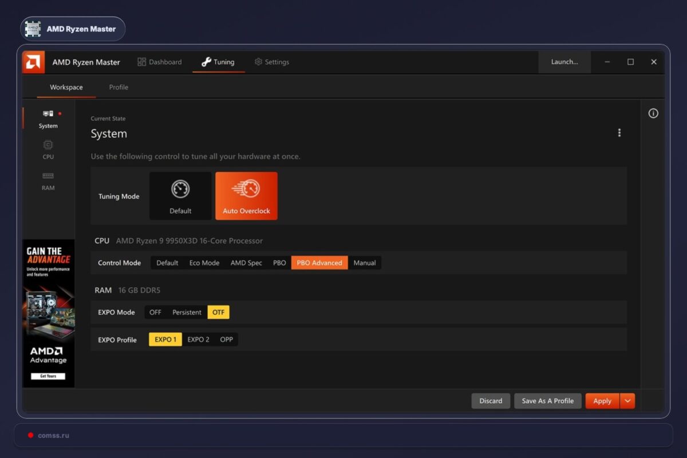Choose EXPO 1 profile
Screen dimensions: 687x458
pos(165,339)
